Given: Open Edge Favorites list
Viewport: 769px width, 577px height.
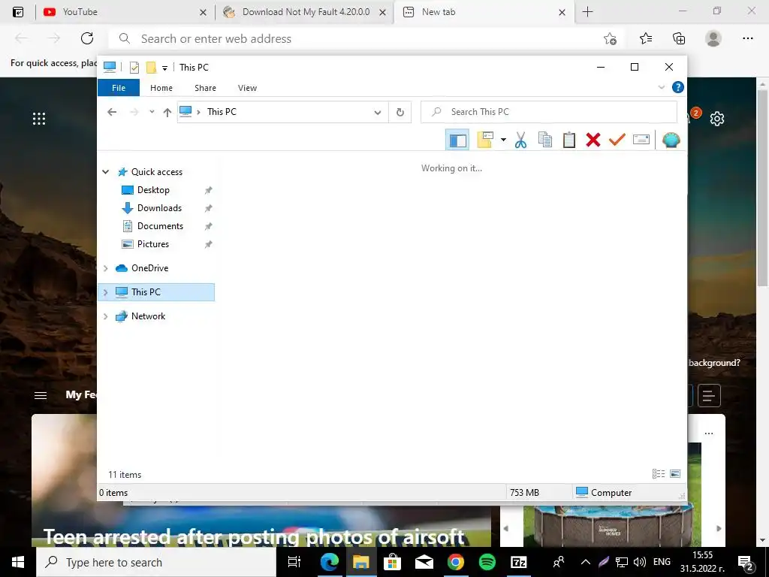Looking at the screenshot, I should coord(646,38).
